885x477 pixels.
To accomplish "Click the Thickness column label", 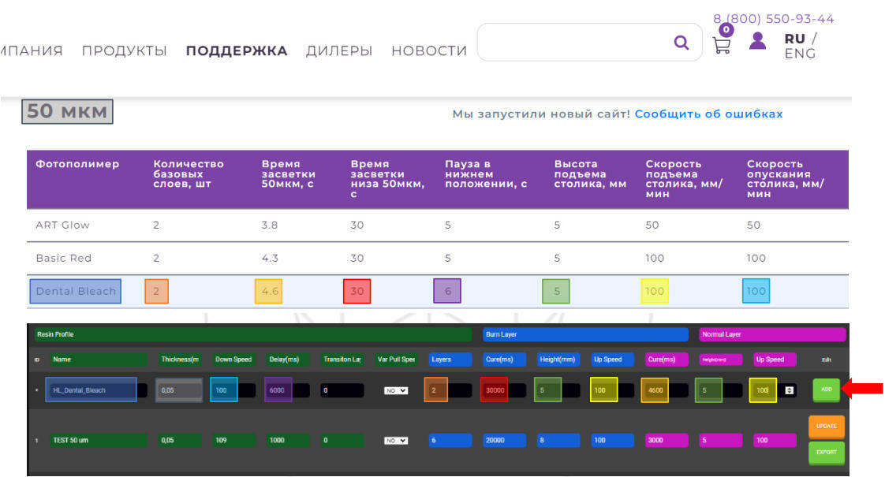I will coord(179,360).
